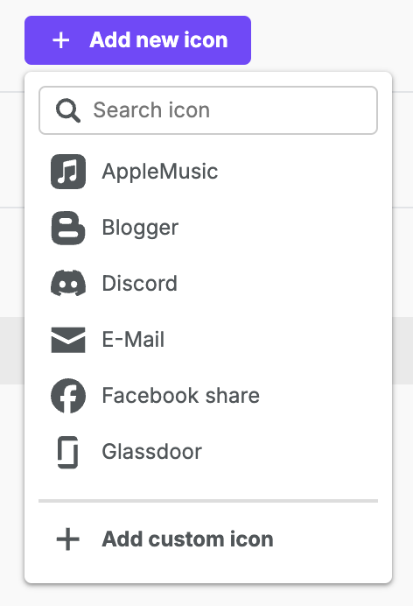This screenshot has width=413, height=606.
Task: Choose the Blogger entry
Action: tap(208, 228)
